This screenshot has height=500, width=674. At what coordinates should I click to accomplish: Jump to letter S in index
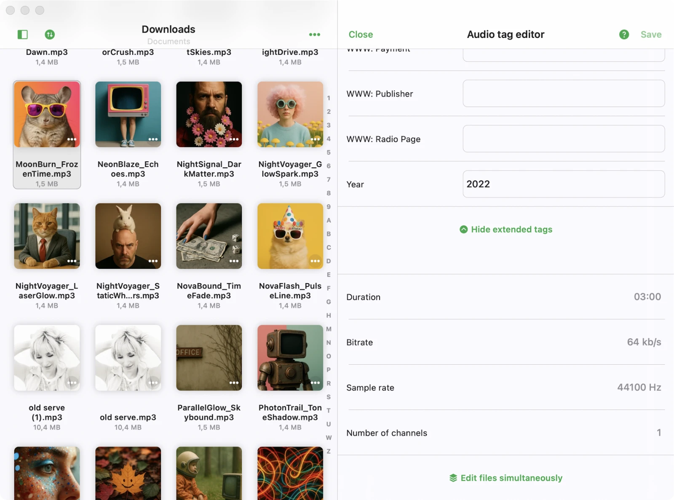pos(329,397)
